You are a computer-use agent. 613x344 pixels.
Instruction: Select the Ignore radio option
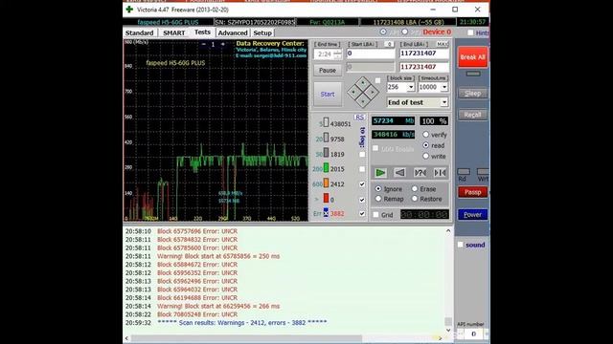tap(378, 189)
